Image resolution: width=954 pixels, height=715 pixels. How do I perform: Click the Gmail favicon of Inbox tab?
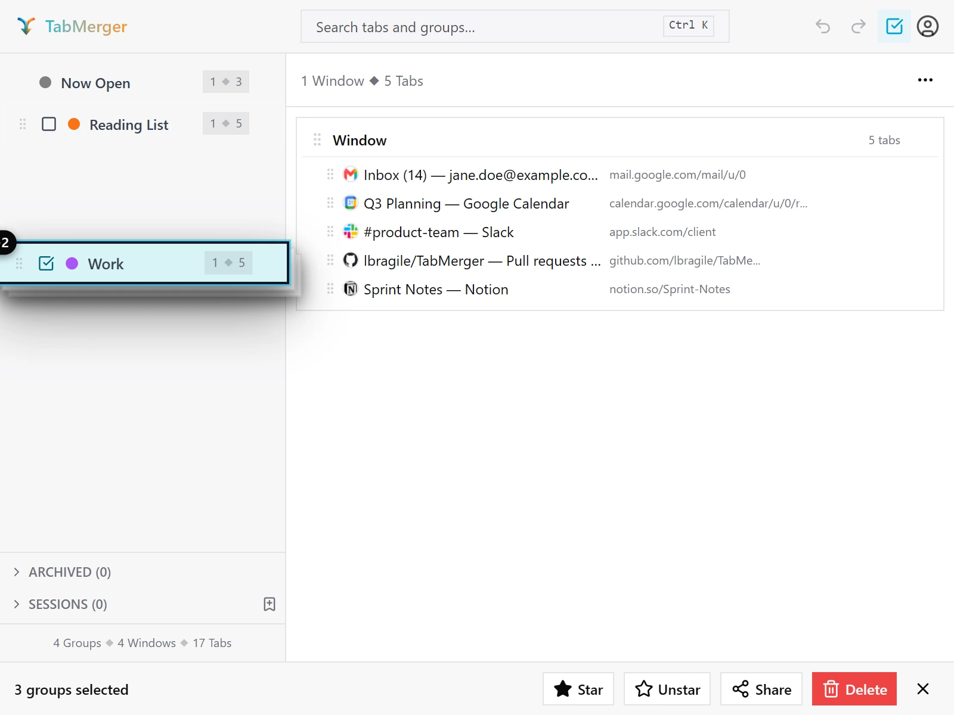[x=351, y=175]
